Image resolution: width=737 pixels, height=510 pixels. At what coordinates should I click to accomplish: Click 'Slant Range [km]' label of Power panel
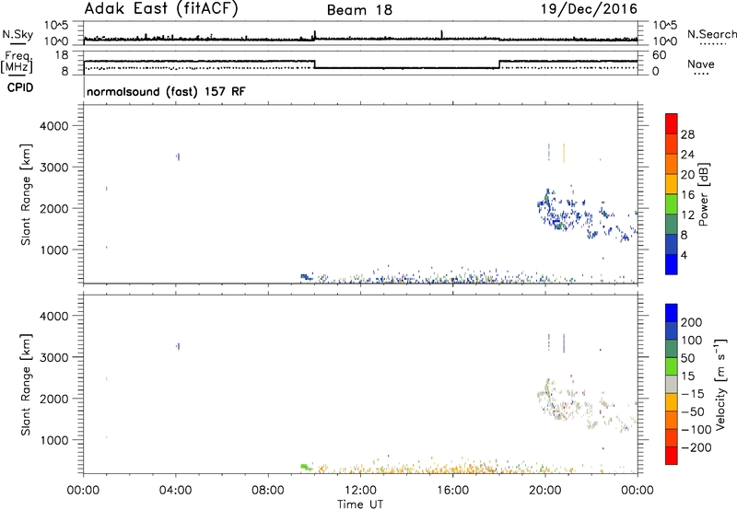[26, 194]
